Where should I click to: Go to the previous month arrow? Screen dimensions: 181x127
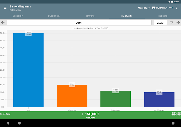tap(3, 23)
